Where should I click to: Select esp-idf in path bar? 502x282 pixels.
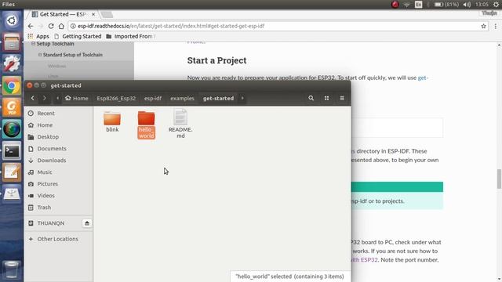point(153,98)
